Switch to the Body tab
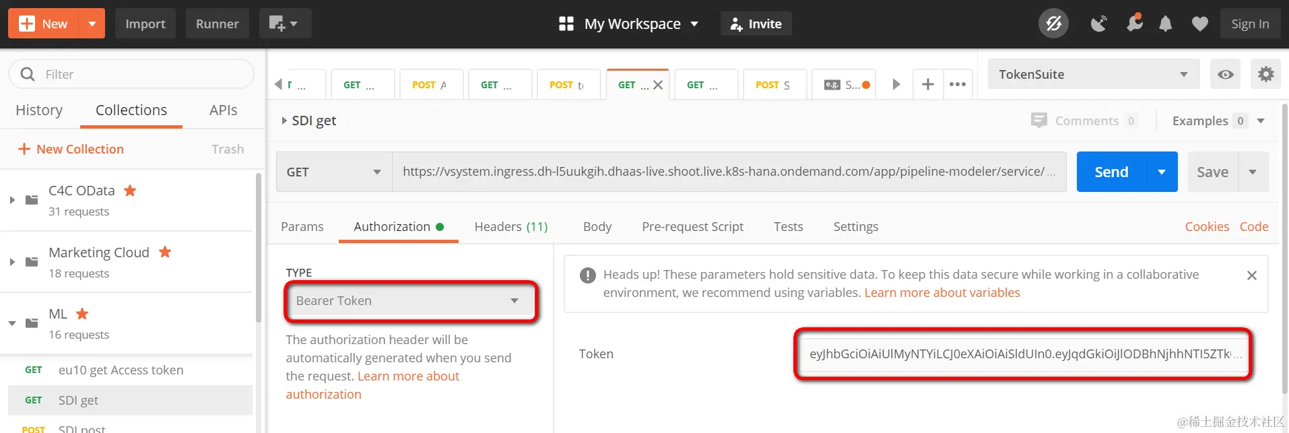 click(597, 226)
